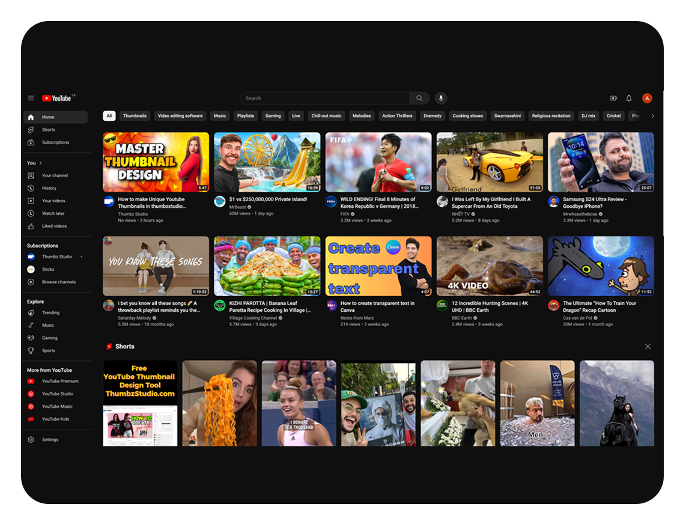Open Your videos
Screen dimensions: 686x525
[55, 201]
